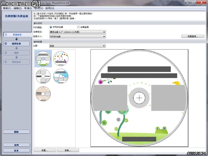This screenshot has height=156, width=208.
Task: Click the 說明 button in sidebar
Action: pos(17,145)
